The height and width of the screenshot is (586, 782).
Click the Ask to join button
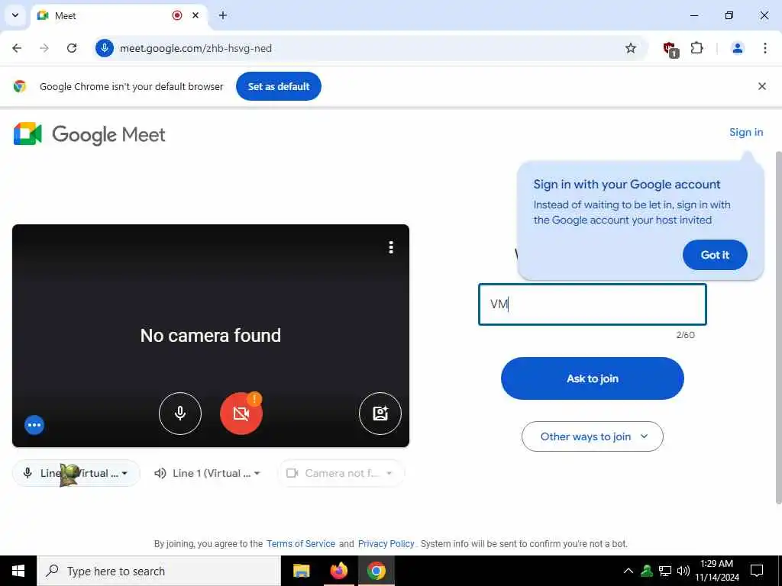593,378
